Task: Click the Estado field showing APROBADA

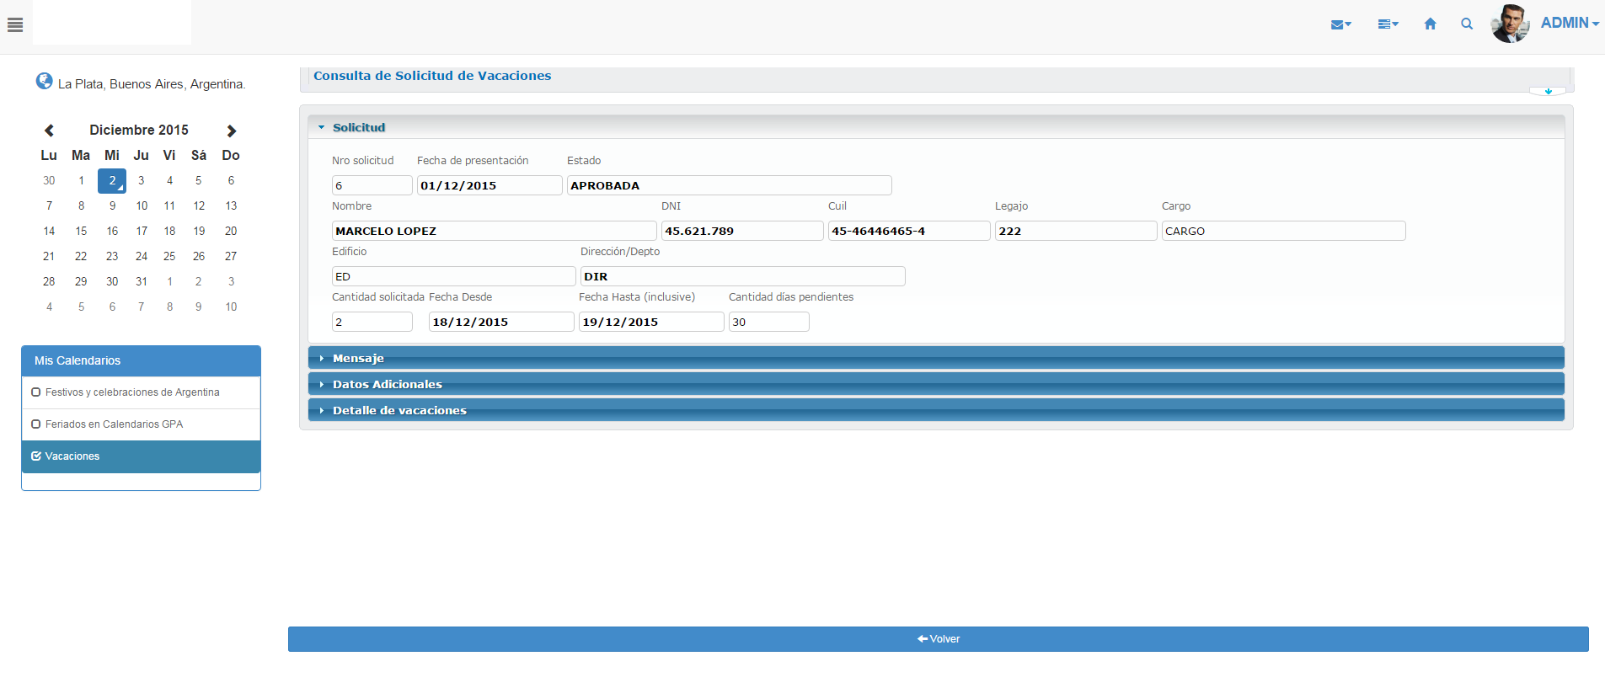Action: coord(730,185)
